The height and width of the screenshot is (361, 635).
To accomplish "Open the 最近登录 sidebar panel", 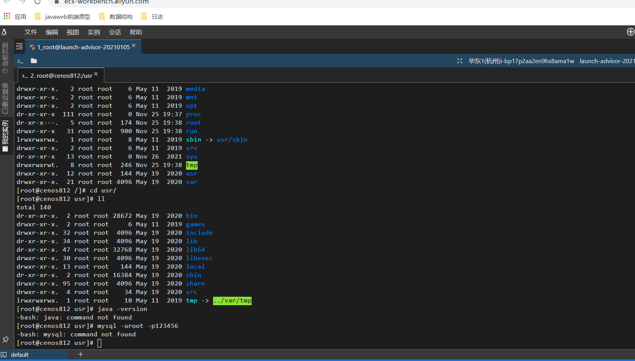I will (5, 98).
